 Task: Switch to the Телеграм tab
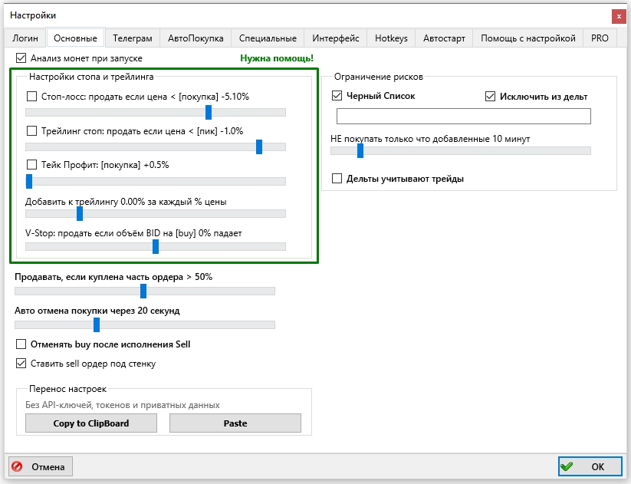133,38
